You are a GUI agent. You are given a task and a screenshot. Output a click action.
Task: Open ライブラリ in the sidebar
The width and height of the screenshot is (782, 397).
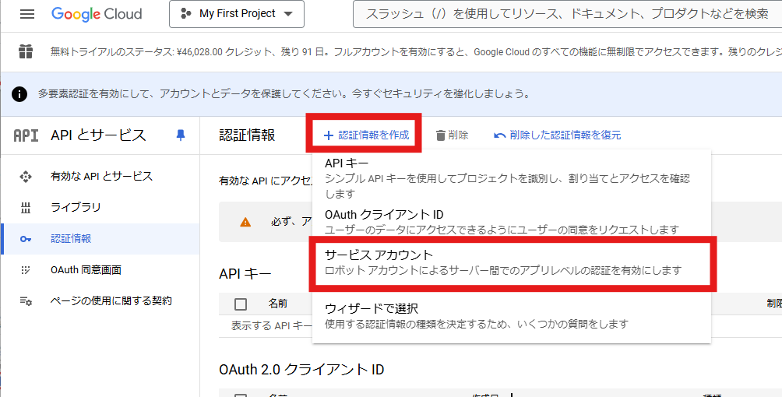pyautogui.click(x=100, y=208)
